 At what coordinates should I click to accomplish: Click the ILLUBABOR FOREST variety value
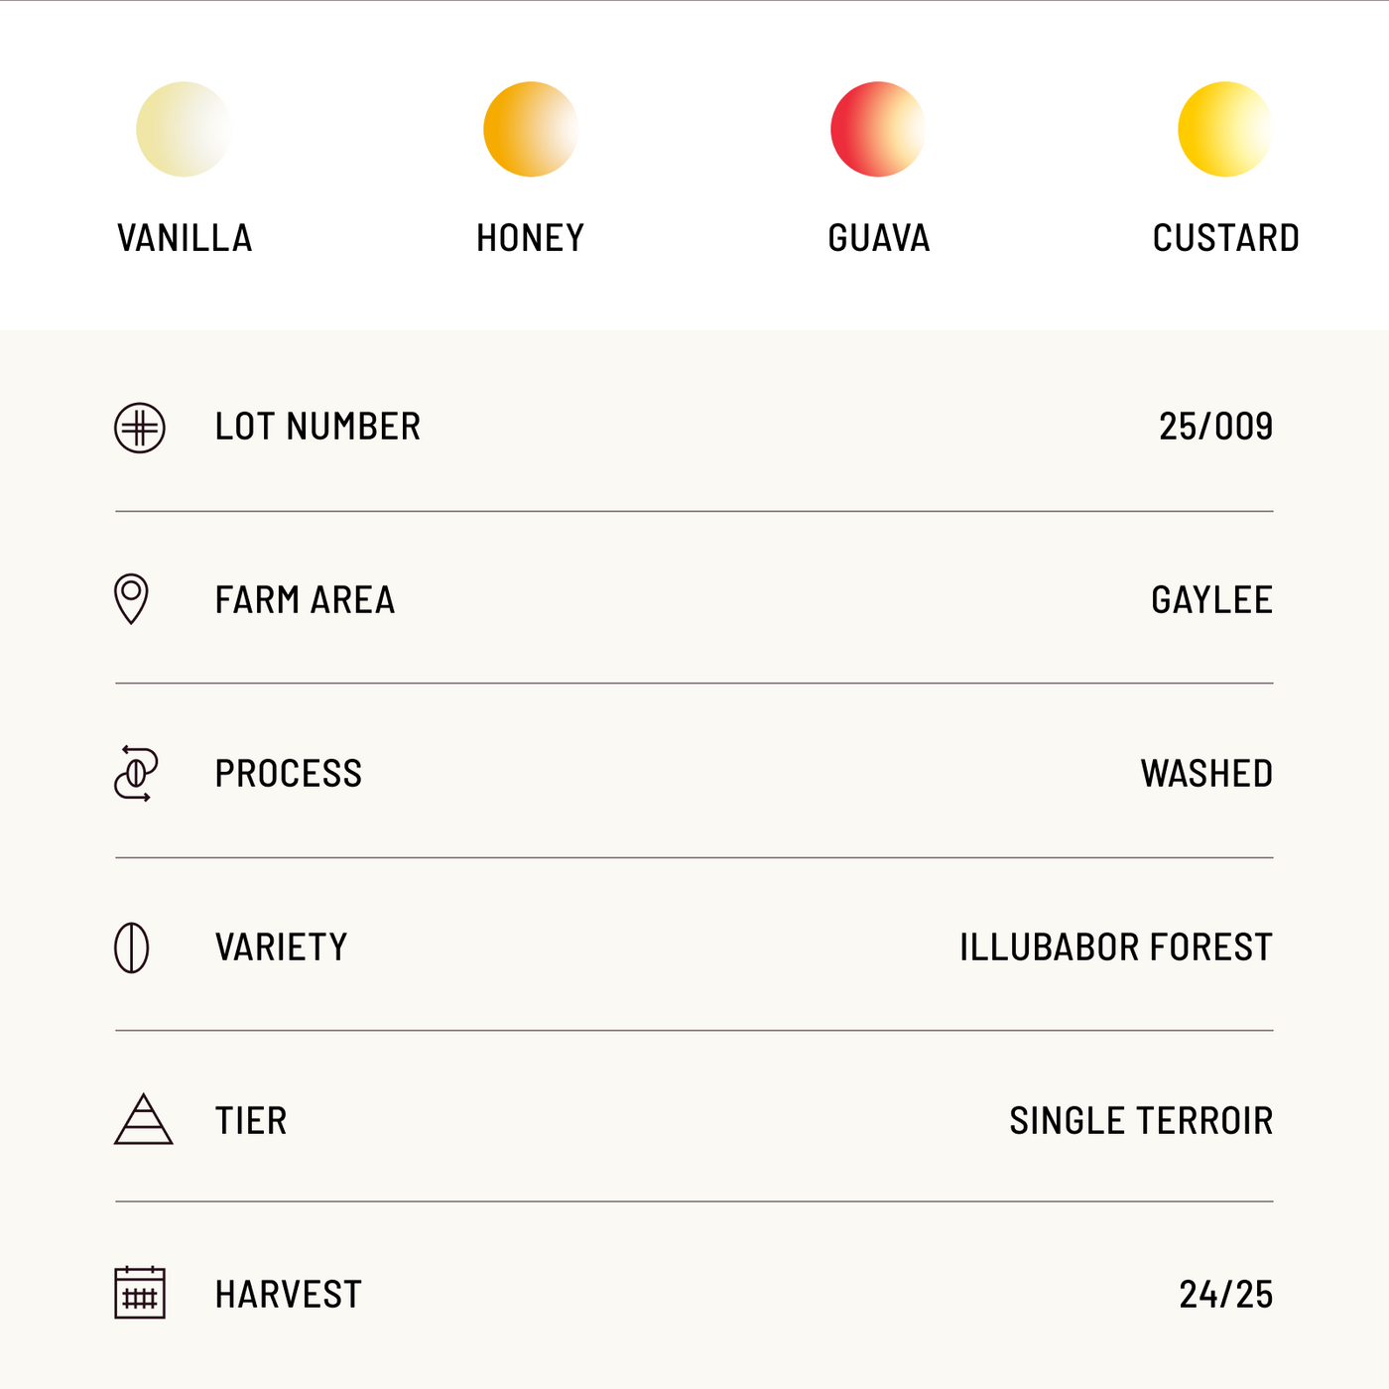tap(1115, 947)
